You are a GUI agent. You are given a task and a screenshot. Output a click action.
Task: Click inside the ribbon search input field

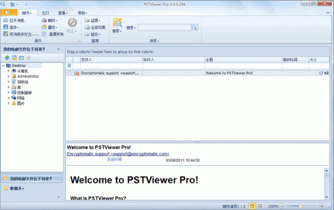[x=164, y=27]
